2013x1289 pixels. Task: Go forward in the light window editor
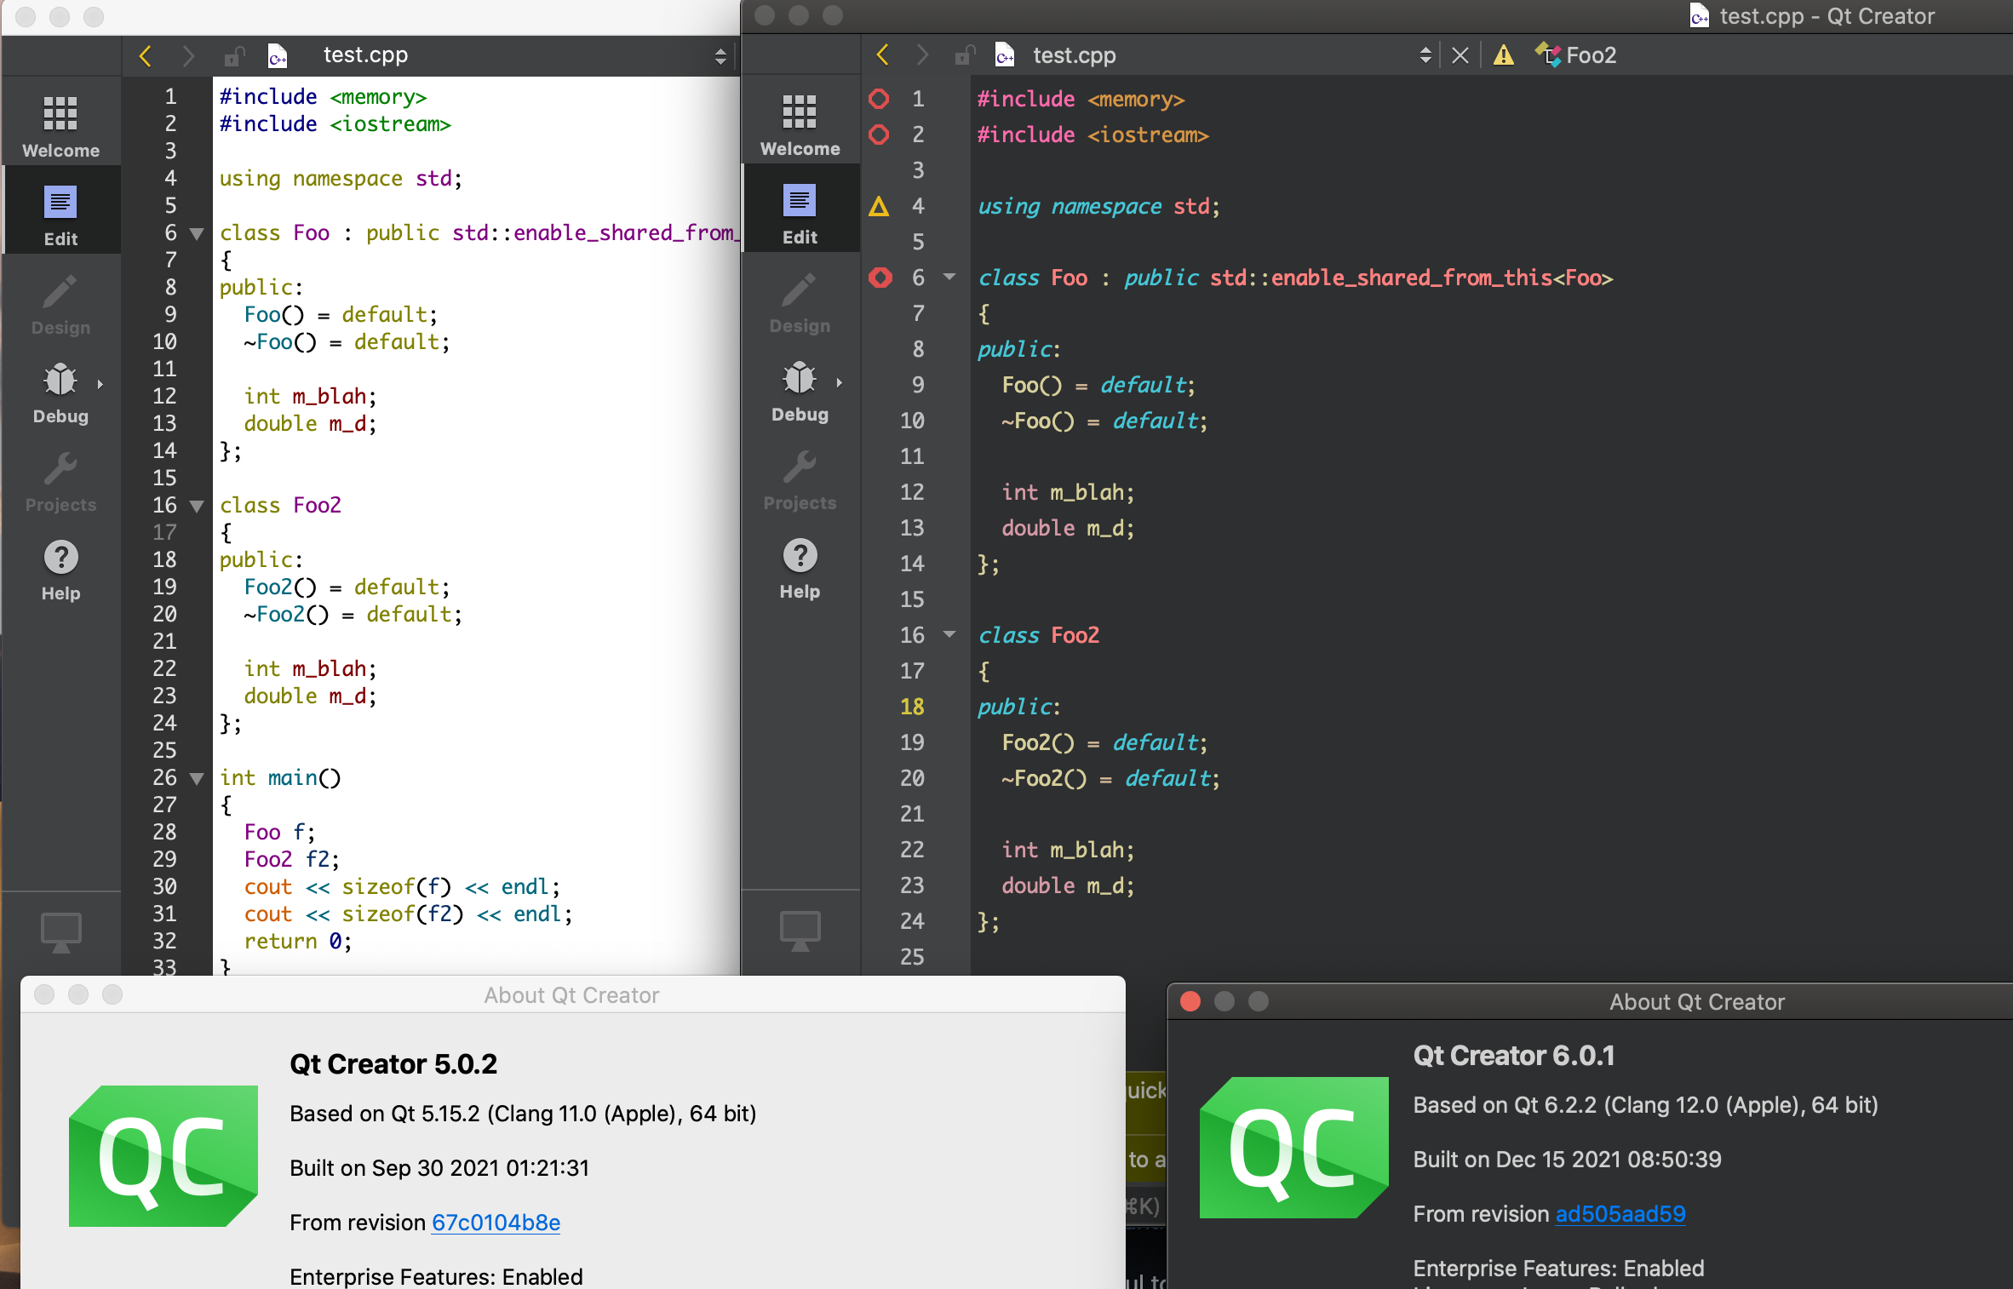point(188,56)
